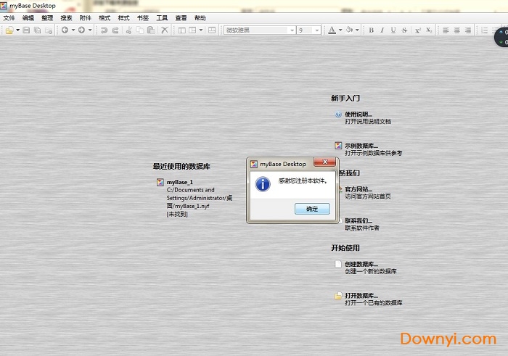Click the first layout pane icon after delete
Image resolution: width=508 pixels, height=356 pixels.
[181, 30]
